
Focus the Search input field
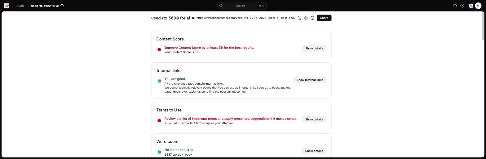242,6
